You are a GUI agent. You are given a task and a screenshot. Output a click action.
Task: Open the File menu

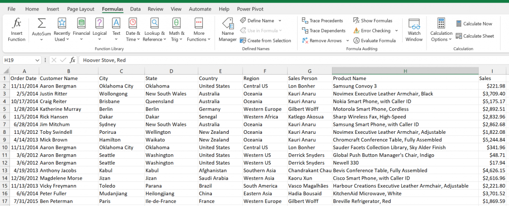pos(11,9)
